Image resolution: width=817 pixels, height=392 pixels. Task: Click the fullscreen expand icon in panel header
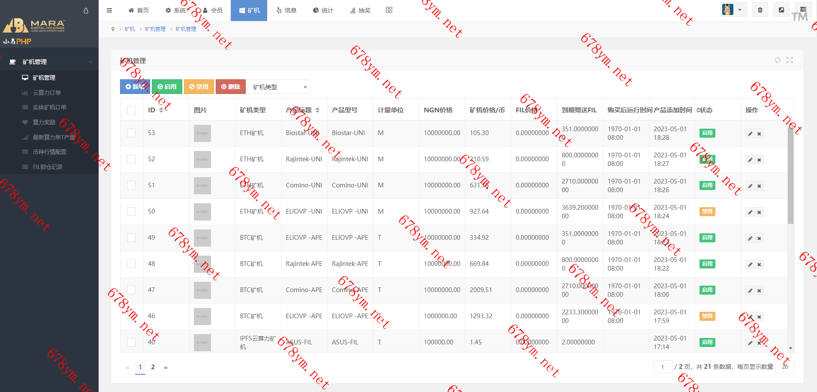click(x=790, y=60)
